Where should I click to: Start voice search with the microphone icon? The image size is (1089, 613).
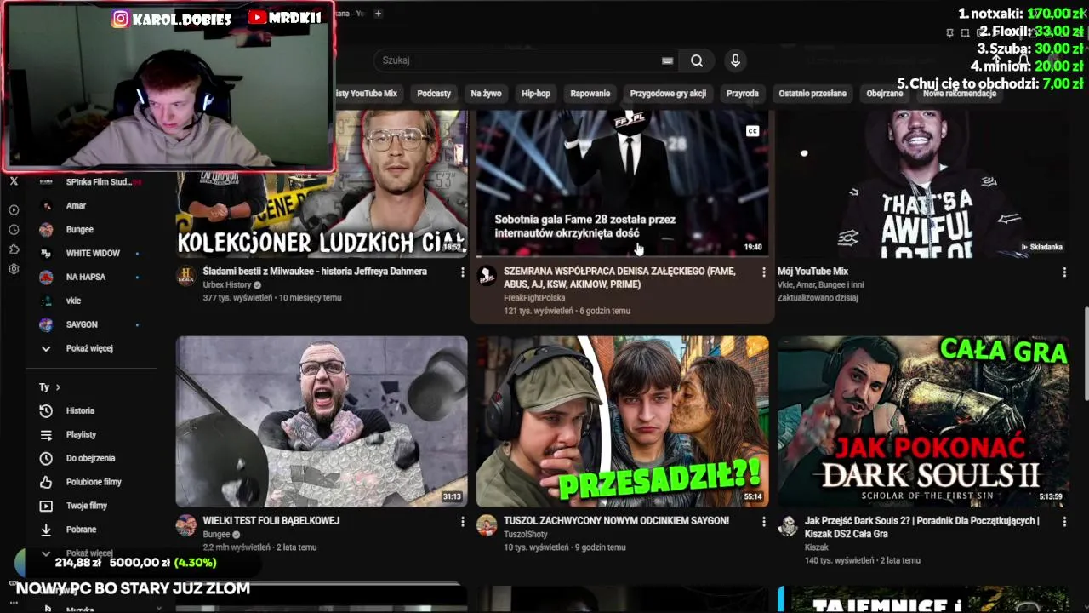click(x=736, y=60)
